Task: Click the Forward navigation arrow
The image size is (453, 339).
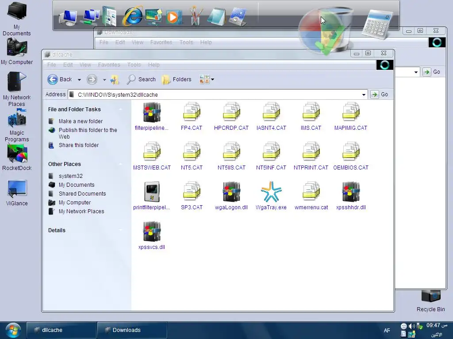Action: click(92, 79)
